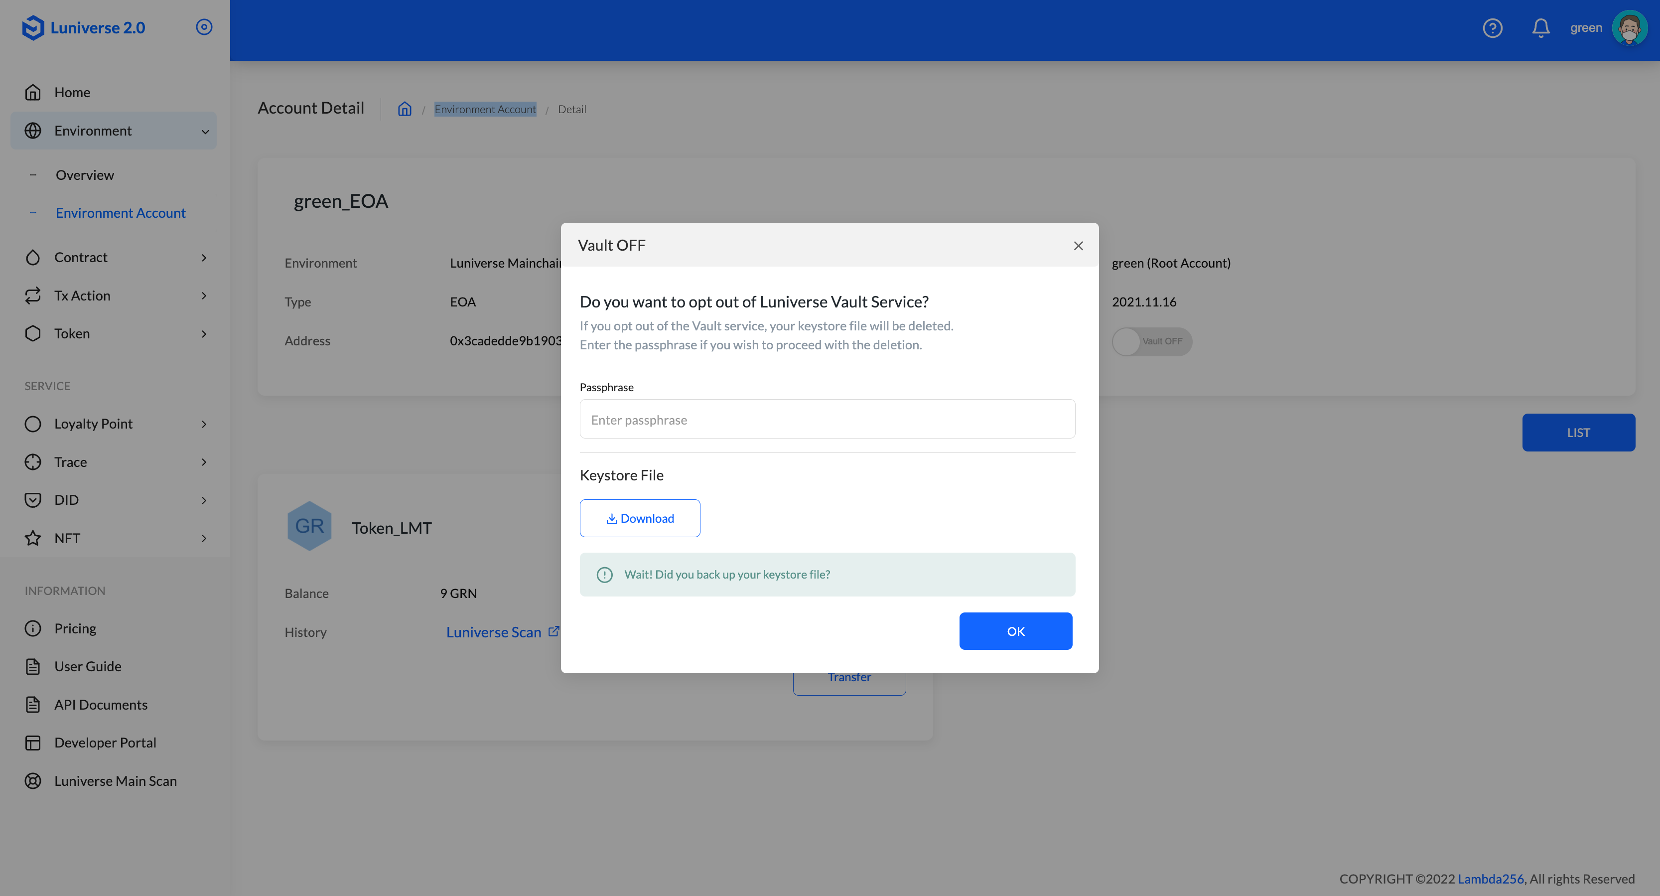The height and width of the screenshot is (896, 1660).
Task: Open the green user name menu
Action: (x=1586, y=28)
